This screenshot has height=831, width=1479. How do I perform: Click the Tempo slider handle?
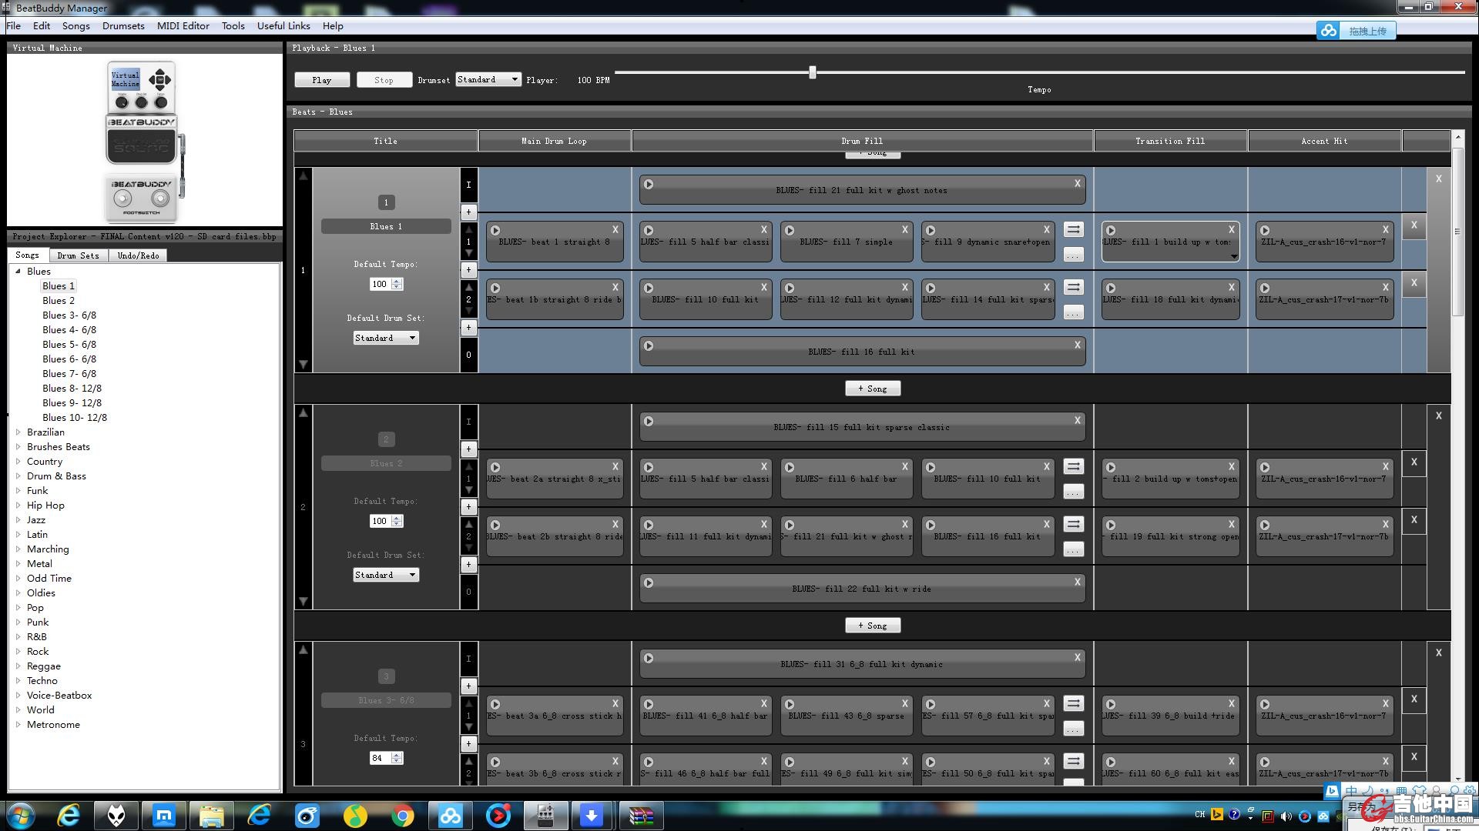pyautogui.click(x=812, y=72)
